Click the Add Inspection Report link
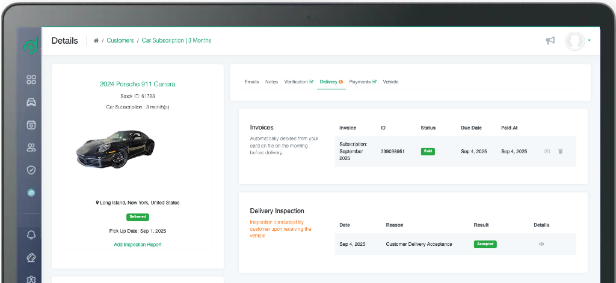616x283 pixels. point(138,245)
